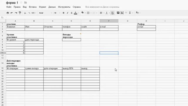
Task: Select column A header
Action: tap(15, 21)
